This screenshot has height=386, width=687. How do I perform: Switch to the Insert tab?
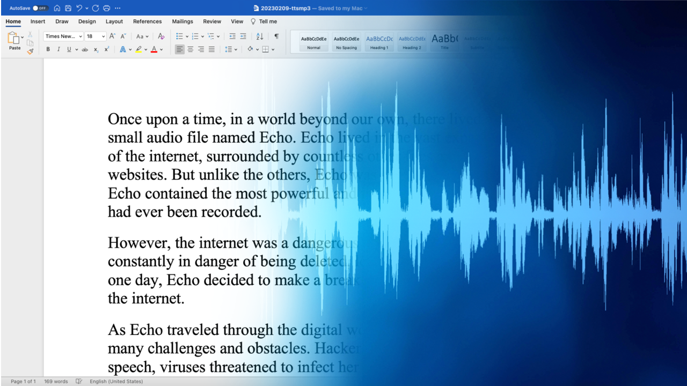tap(38, 21)
